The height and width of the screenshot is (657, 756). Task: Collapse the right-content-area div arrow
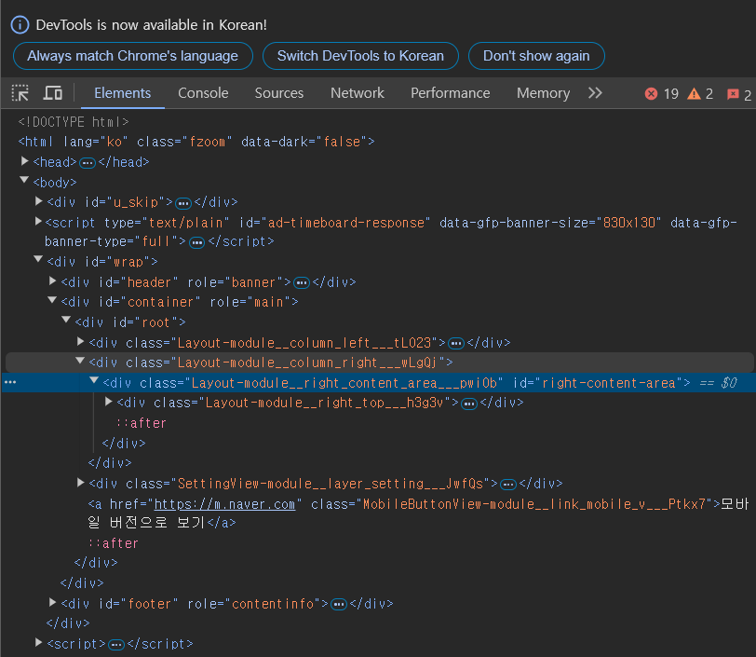95,380
